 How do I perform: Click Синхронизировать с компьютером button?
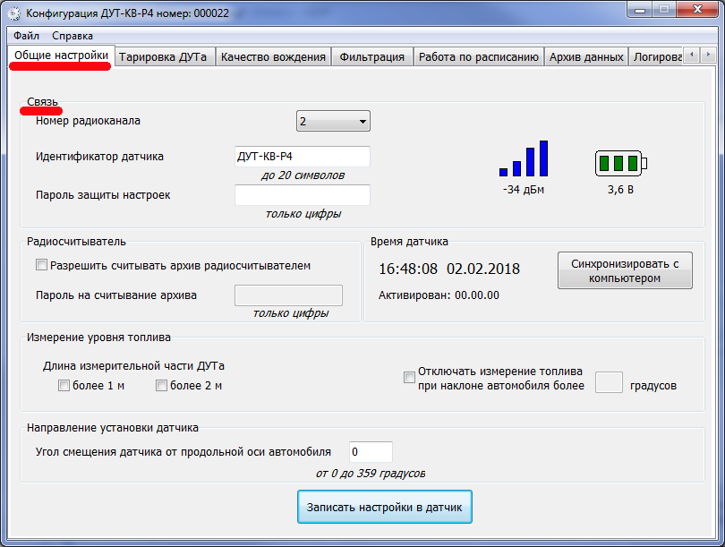pos(625,270)
